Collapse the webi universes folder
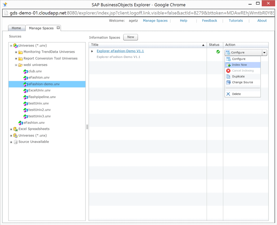Image resolution: width=277 pixels, height=225 pixels. coord(16,65)
